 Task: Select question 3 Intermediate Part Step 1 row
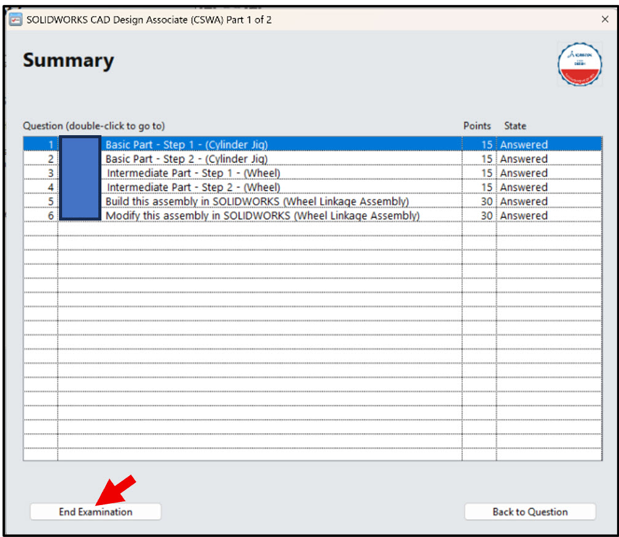tap(184, 173)
